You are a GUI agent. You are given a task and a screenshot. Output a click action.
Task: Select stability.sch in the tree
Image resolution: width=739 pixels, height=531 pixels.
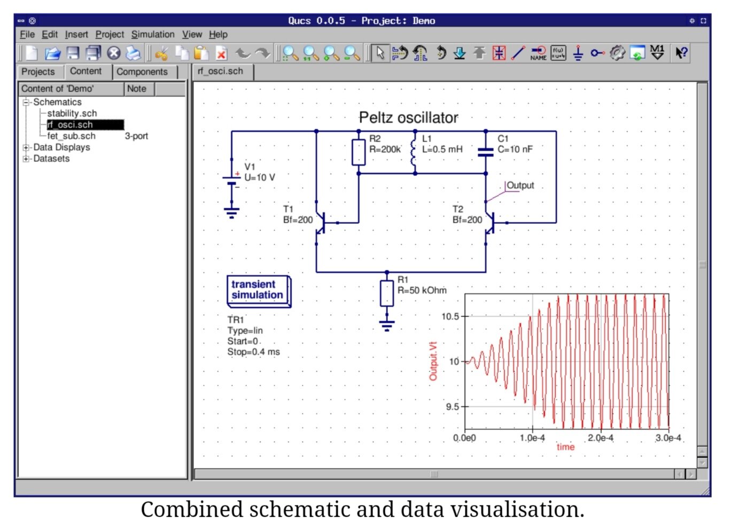(72, 113)
